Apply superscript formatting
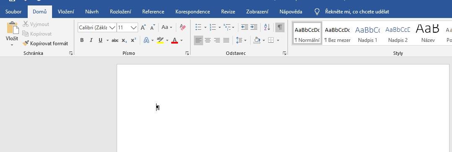 point(133,40)
